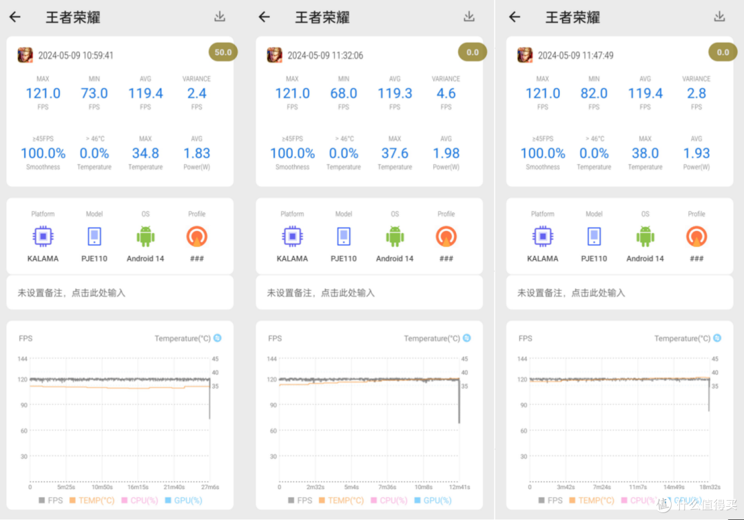The height and width of the screenshot is (520, 744).
Task: Go back from the 10:59:41 report
Action: (15, 17)
